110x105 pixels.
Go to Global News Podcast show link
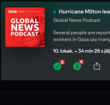click(77, 20)
